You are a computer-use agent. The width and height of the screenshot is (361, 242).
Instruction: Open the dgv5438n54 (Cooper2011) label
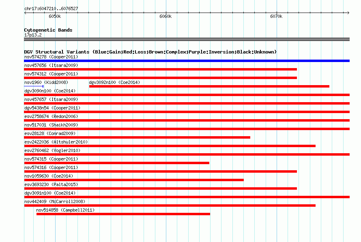coord(52,108)
